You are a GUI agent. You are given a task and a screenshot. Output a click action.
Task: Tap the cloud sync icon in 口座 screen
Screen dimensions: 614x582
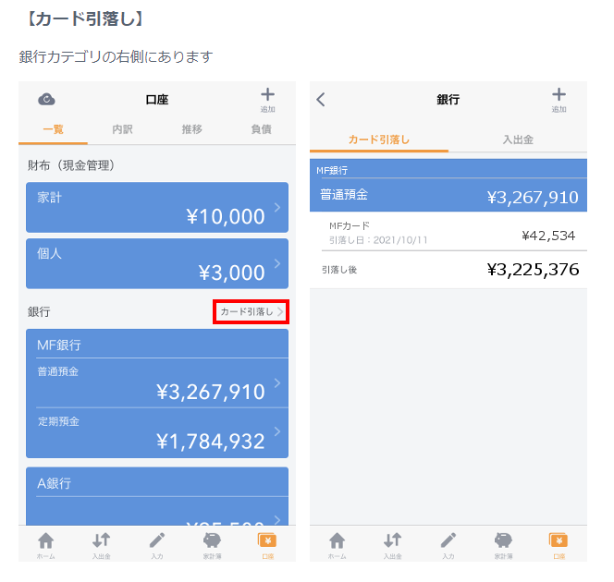click(x=46, y=100)
